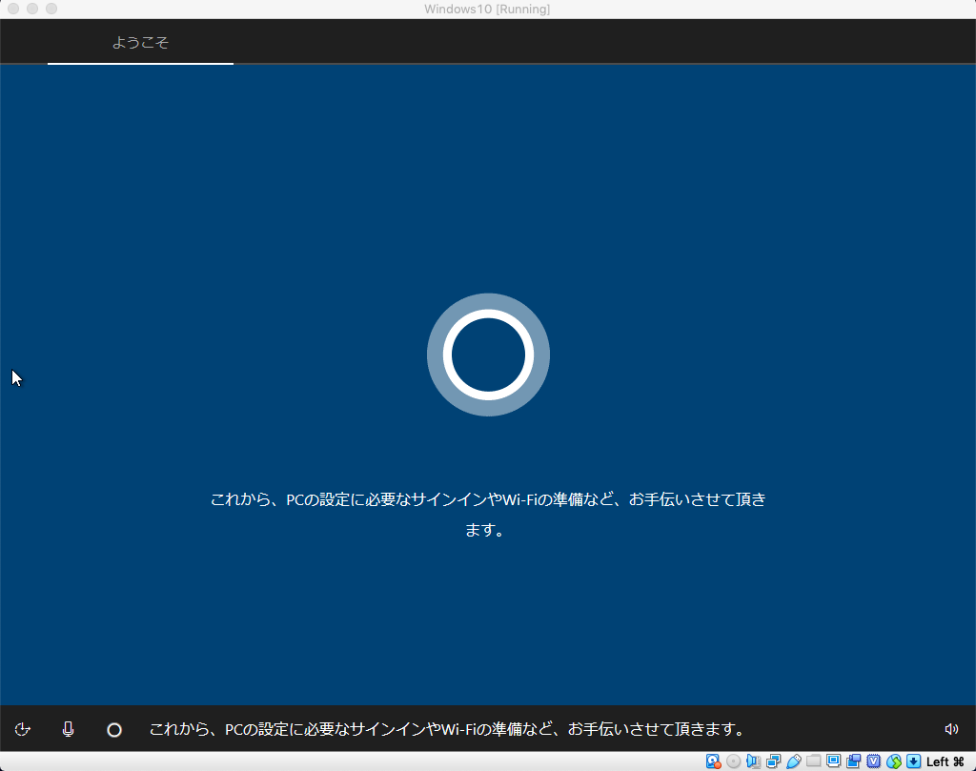
Task: Click the spoken narration text bar
Action: [448, 728]
